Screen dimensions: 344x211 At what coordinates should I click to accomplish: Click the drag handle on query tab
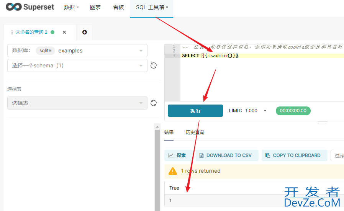12,33
